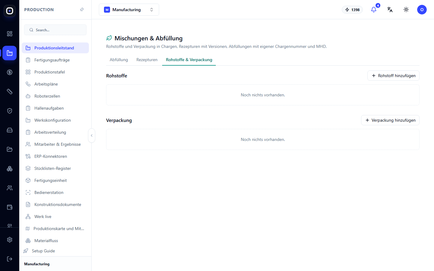Open the dashboard grid icon in rail
434x271 pixels.
10,34
